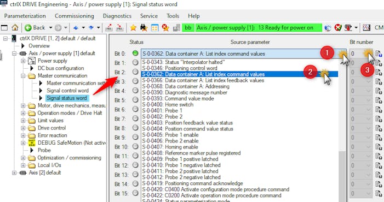Click the globe icon after status bar
This screenshot has width=384, height=202.
pos(328,28)
